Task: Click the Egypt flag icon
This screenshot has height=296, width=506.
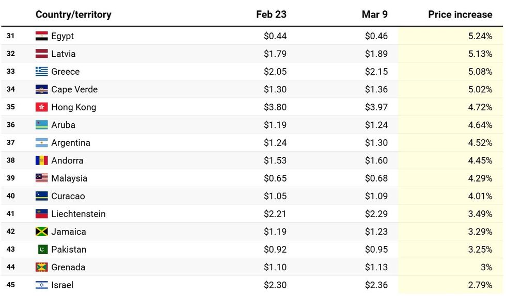Action: pos(42,36)
